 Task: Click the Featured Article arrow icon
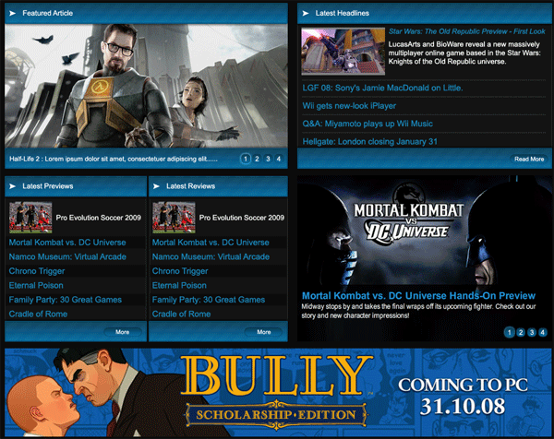click(x=12, y=13)
